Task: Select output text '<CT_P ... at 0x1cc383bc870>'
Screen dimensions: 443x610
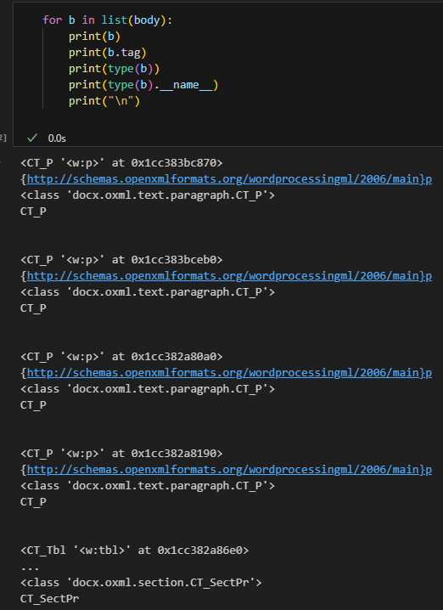Action: [121, 162]
